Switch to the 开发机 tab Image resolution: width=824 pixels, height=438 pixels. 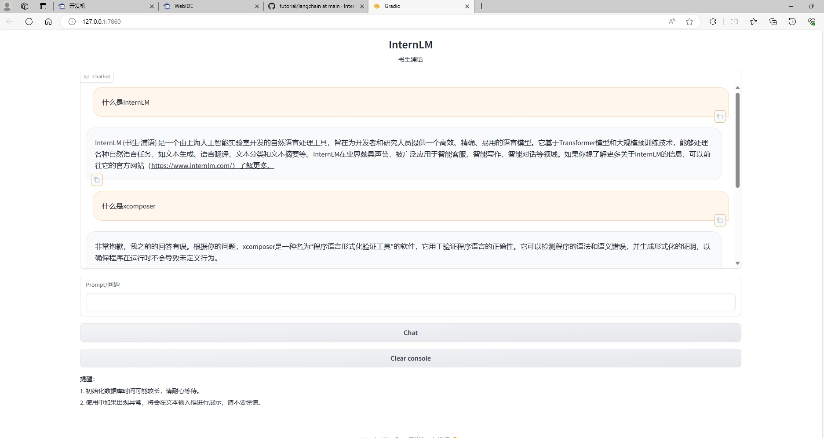click(106, 6)
